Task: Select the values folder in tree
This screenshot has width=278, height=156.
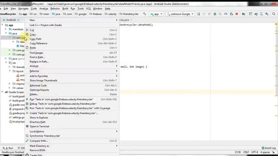Action: (18, 88)
